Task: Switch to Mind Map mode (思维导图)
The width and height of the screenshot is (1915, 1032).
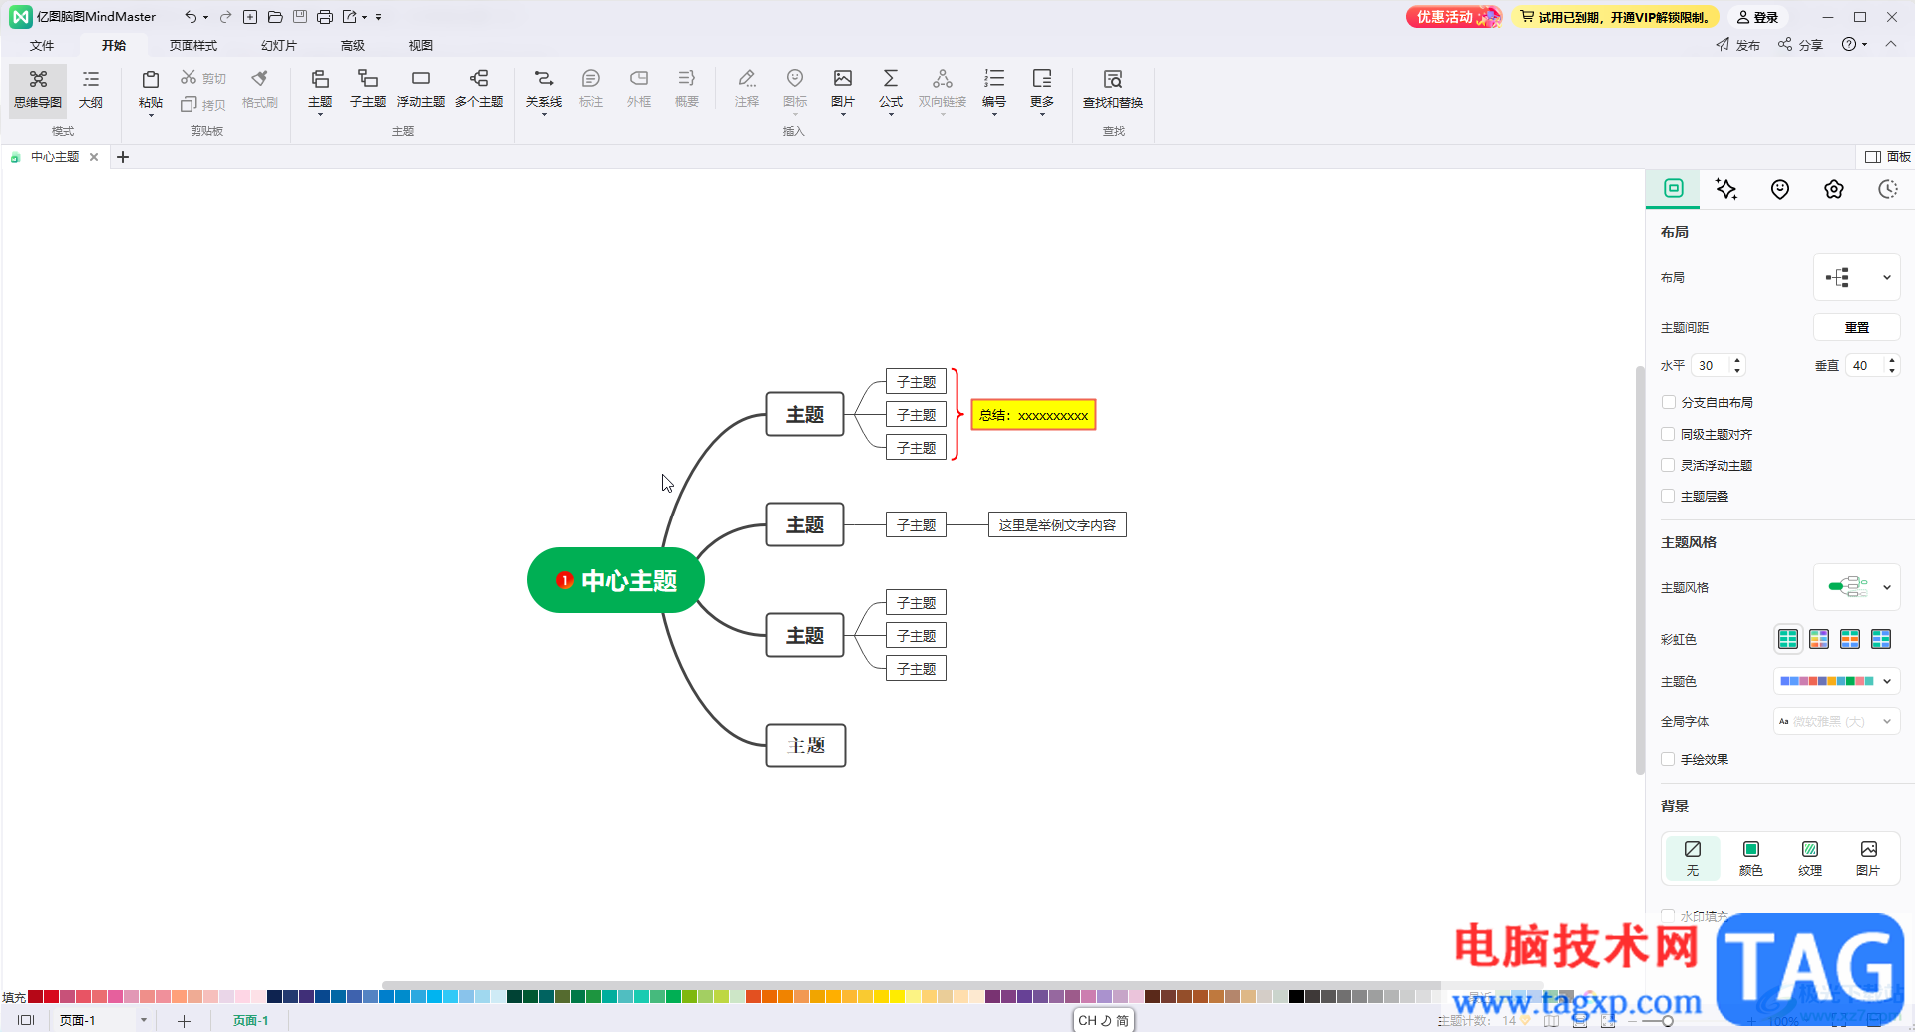Action: pyautogui.click(x=38, y=90)
